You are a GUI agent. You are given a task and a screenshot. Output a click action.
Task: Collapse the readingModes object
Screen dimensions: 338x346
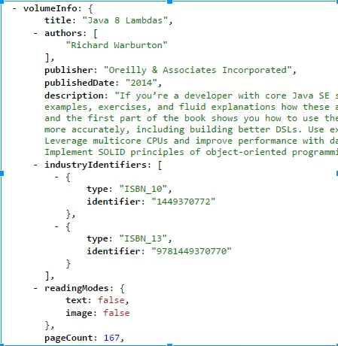pos(36,288)
